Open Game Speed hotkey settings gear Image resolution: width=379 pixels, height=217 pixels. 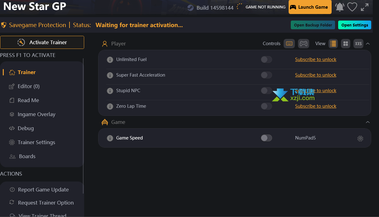click(x=360, y=139)
